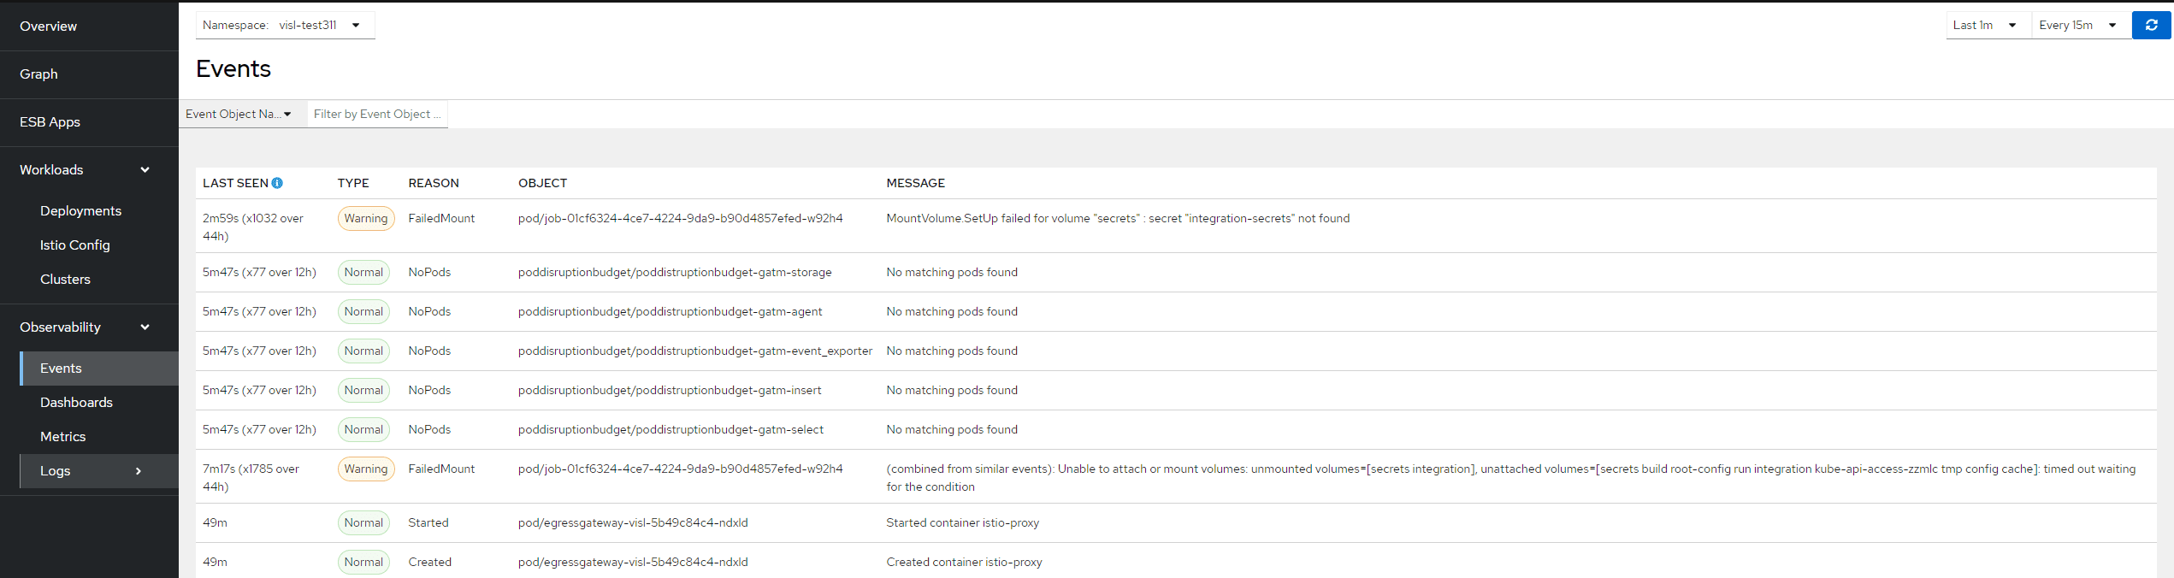2174x578 pixels.
Task: Open the Last 1m time range dropdown
Action: [1986, 26]
